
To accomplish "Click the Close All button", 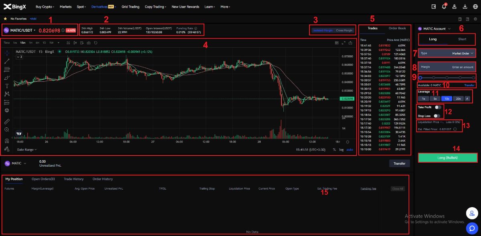I will [x=398, y=189].
